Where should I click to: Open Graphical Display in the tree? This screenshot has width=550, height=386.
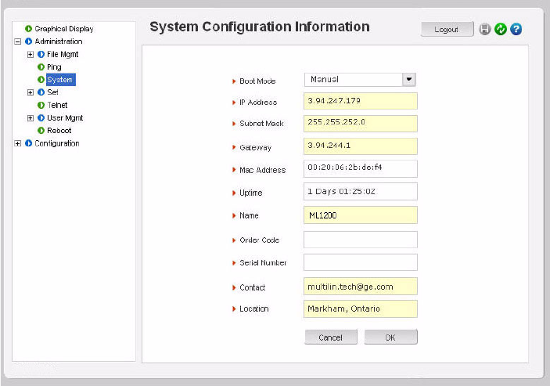pos(64,29)
